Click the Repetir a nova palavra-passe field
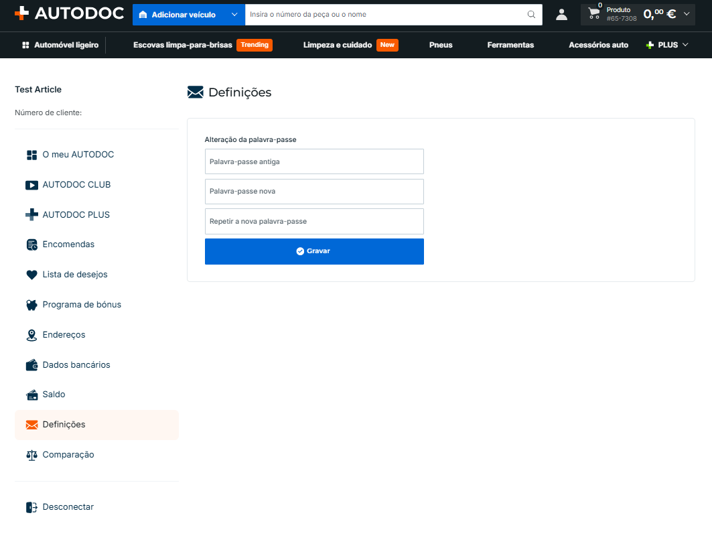Image resolution: width=712 pixels, height=560 pixels. pyautogui.click(x=314, y=222)
